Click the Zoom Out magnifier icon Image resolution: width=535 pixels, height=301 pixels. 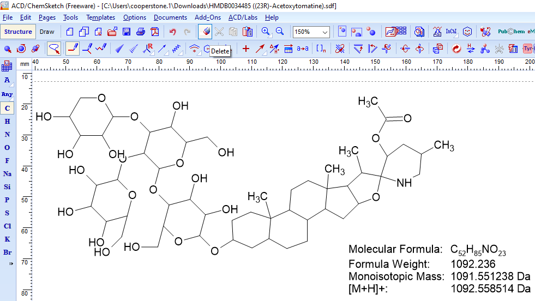click(279, 32)
